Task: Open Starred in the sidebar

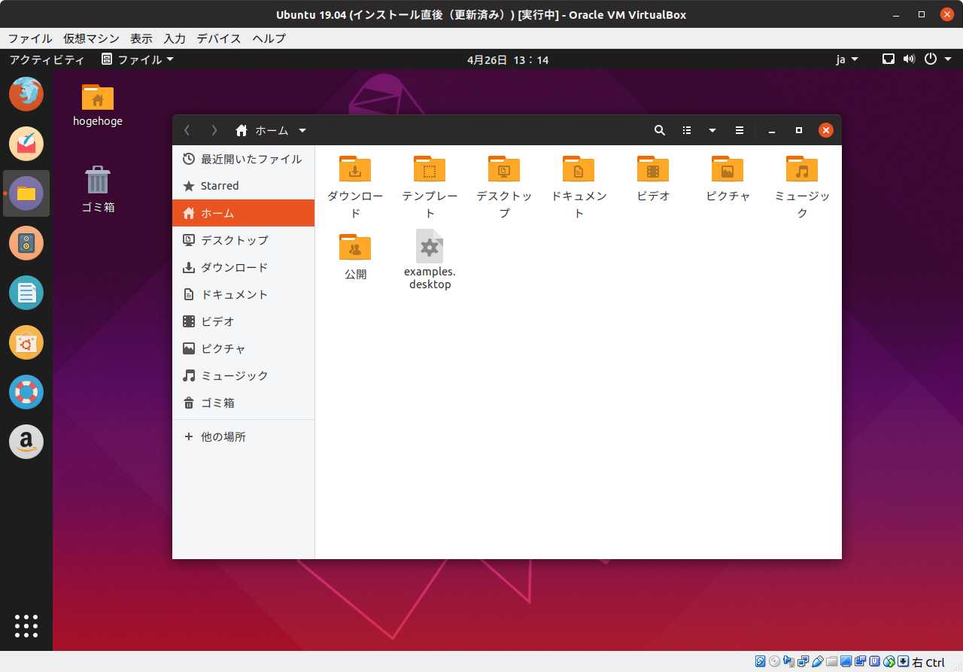Action: pyautogui.click(x=243, y=186)
